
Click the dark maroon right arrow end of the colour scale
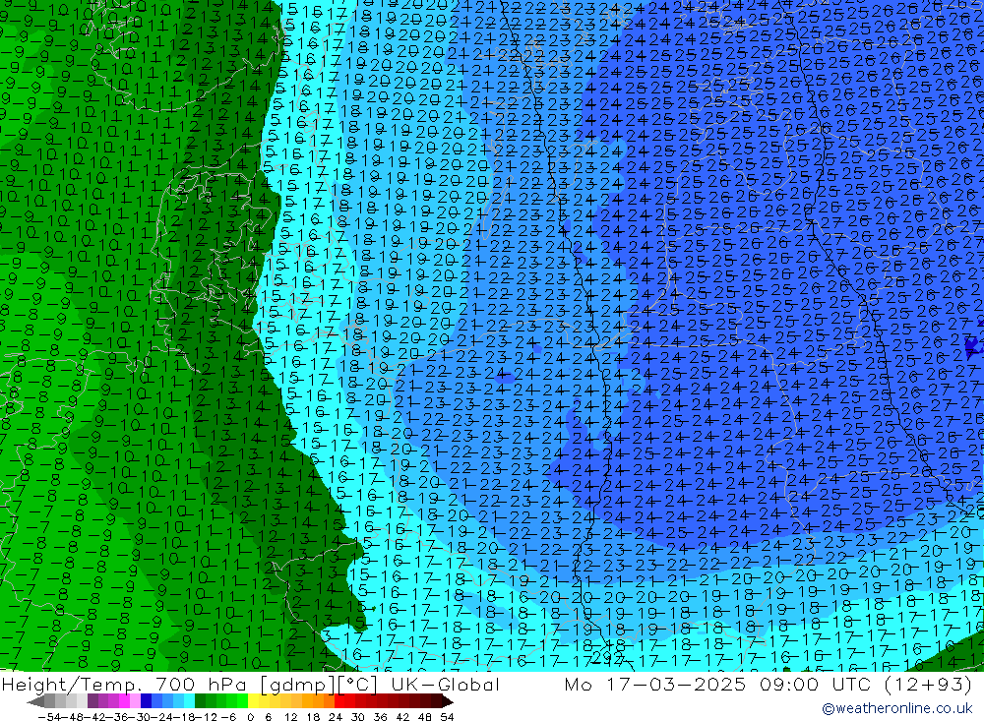tap(447, 701)
